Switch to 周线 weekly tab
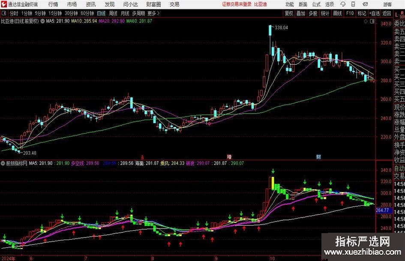405x261 pixels. click(113, 13)
